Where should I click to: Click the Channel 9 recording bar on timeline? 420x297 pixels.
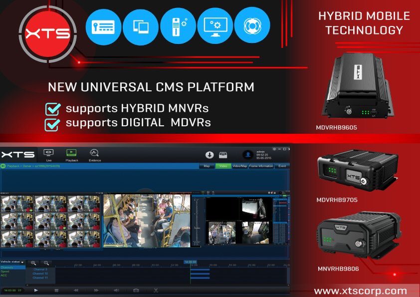200,270
